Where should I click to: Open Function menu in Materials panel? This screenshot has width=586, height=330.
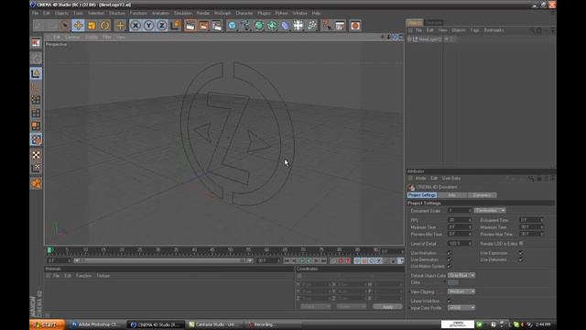(83, 276)
